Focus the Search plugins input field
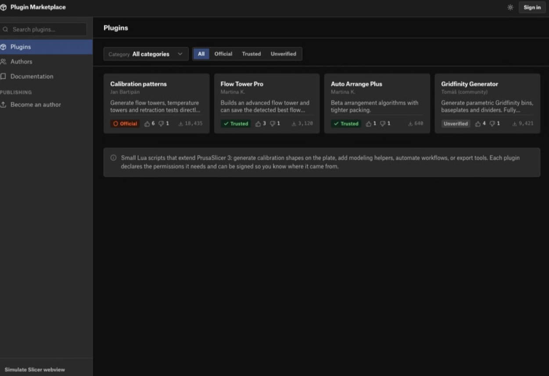 point(43,29)
